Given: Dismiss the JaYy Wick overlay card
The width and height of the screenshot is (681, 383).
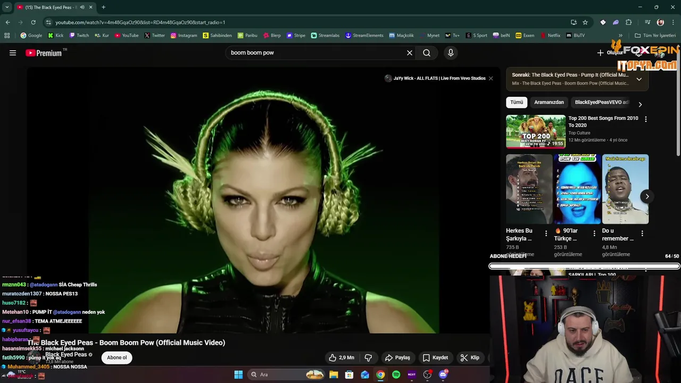Looking at the screenshot, I should (x=491, y=78).
